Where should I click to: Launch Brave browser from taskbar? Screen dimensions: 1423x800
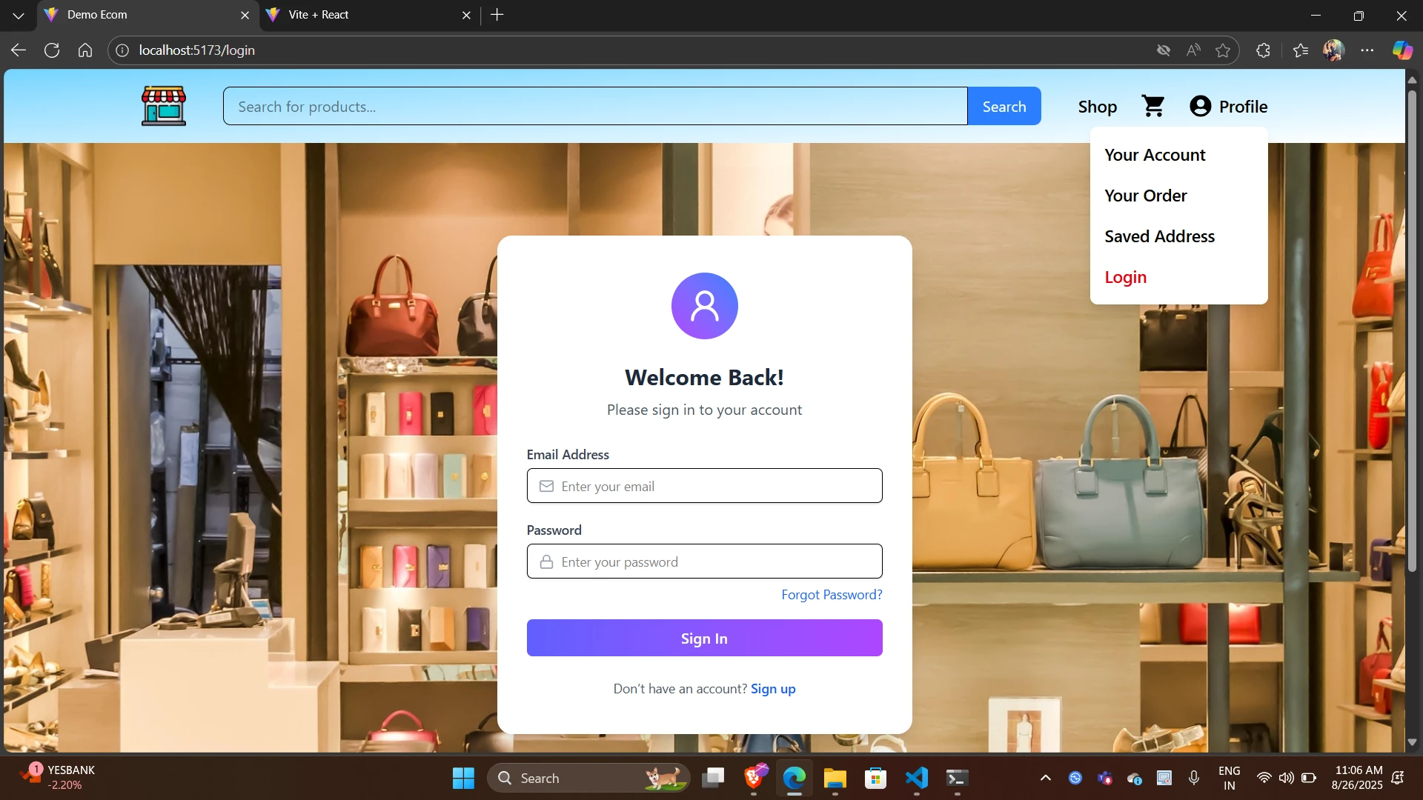pos(754,778)
